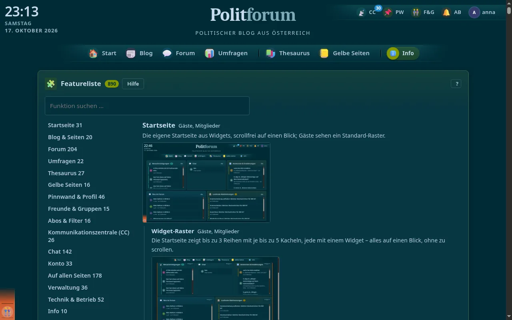Select the Info icon in navigation

(x=393, y=53)
